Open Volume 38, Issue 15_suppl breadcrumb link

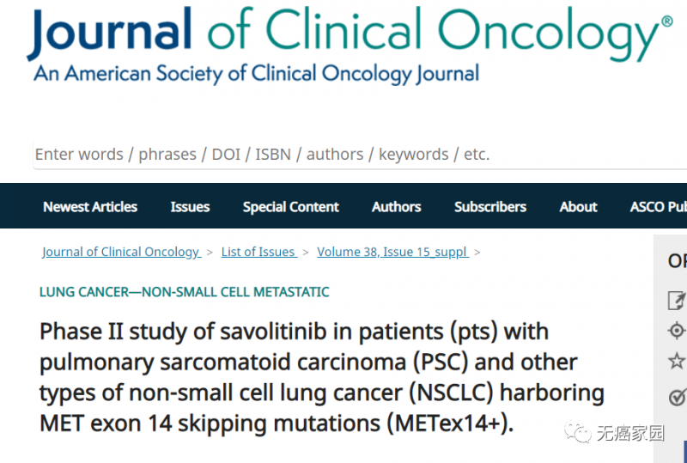(393, 252)
